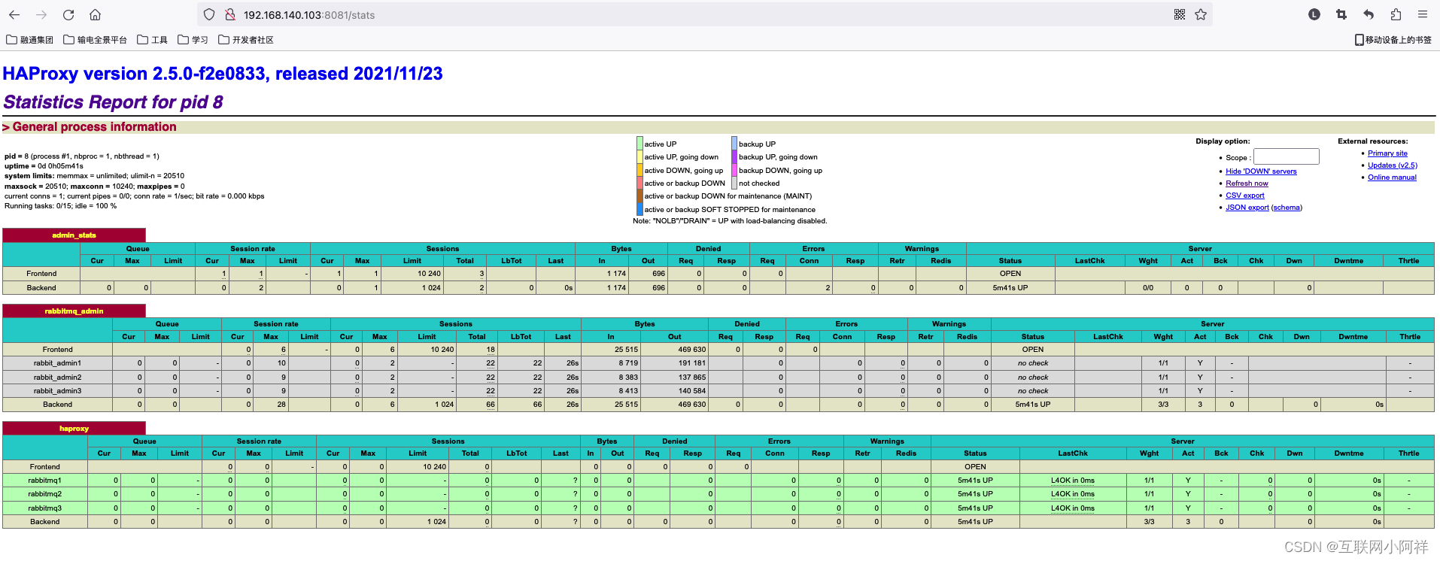This screenshot has height=561, width=1440.
Task: Click the shield tracking protection icon
Action: point(210,15)
